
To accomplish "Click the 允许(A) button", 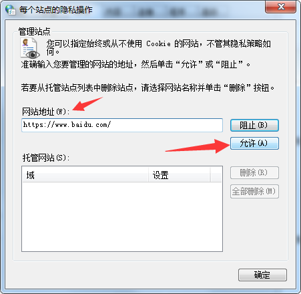I will tap(254, 143).
